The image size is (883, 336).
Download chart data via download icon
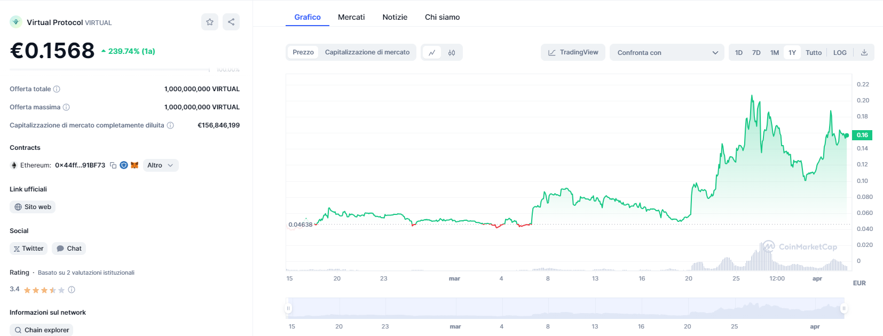864,52
